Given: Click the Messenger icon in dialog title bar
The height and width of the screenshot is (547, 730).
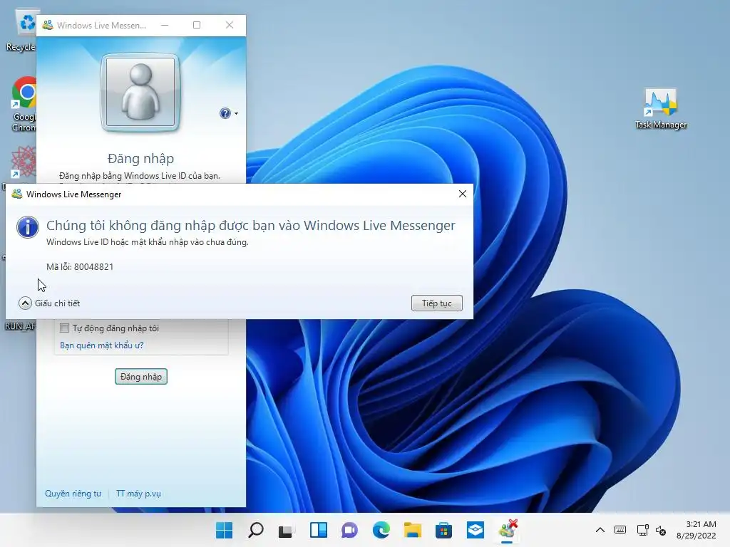Looking at the screenshot, I should pos(17,194).
